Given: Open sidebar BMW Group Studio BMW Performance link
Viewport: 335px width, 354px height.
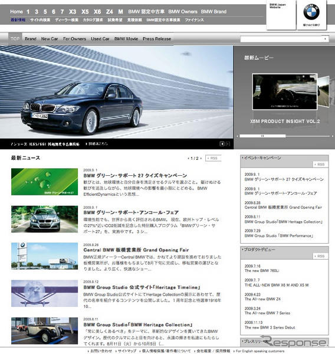Looking at the screenshot, I should pos(278,235).
